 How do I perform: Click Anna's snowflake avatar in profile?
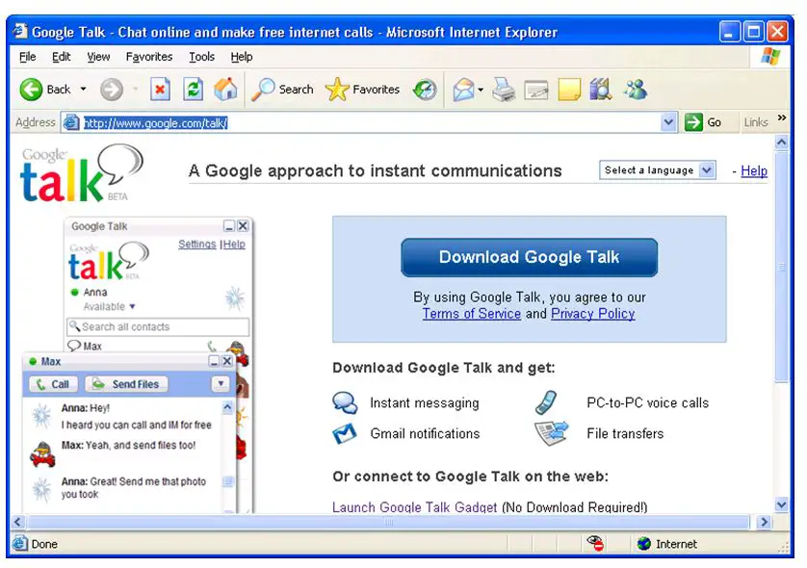235,298
